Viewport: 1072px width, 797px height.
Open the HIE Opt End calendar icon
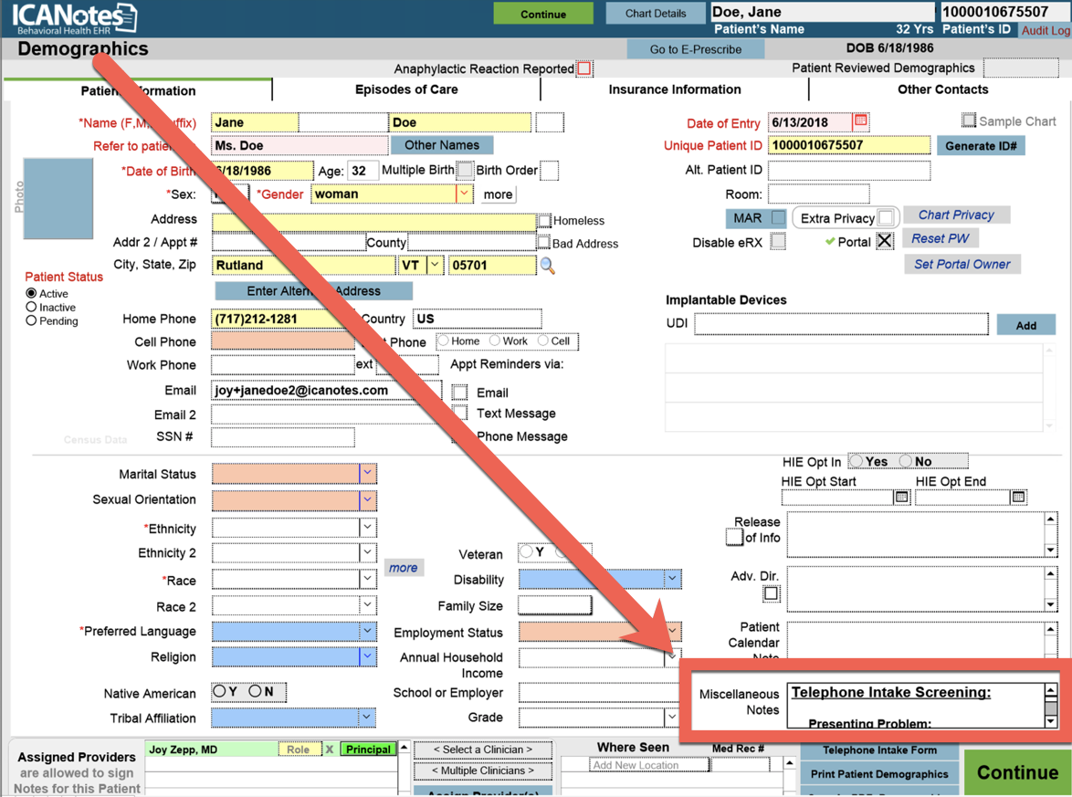point(1018,497)
